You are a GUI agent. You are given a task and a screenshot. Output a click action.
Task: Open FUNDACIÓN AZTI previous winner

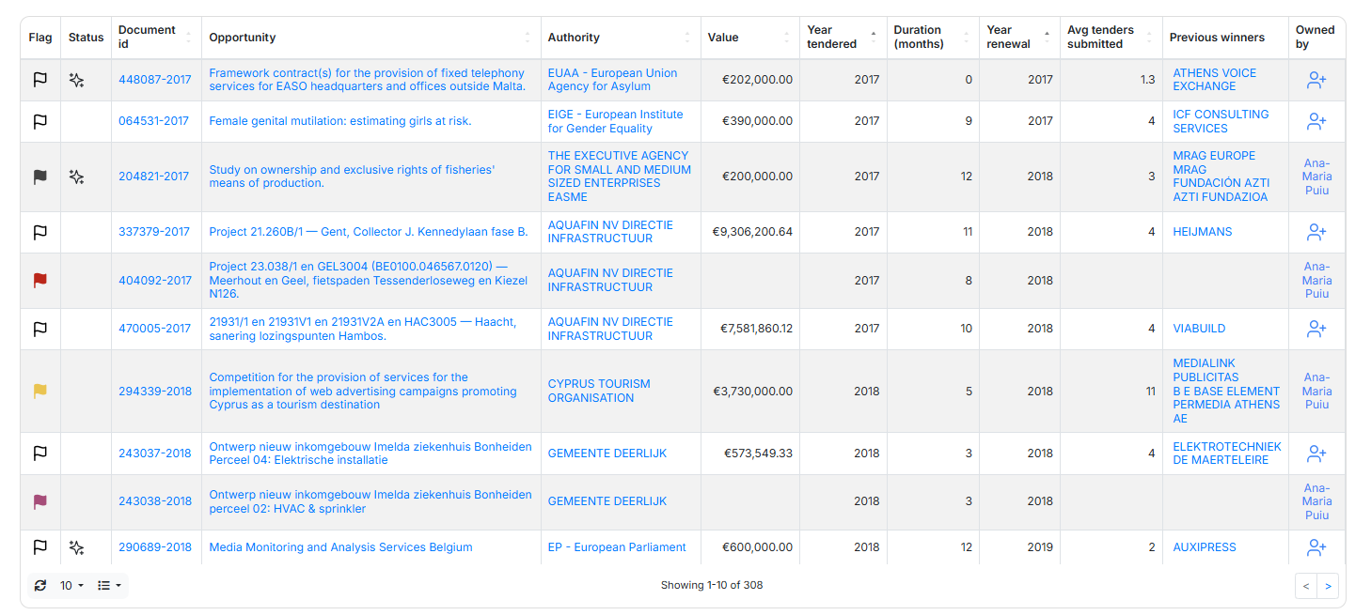pos(1221,183)
